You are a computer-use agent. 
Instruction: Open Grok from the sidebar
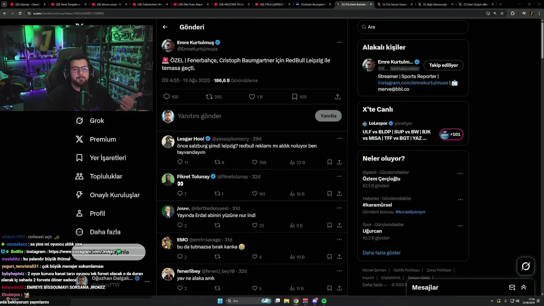point(90,121)
